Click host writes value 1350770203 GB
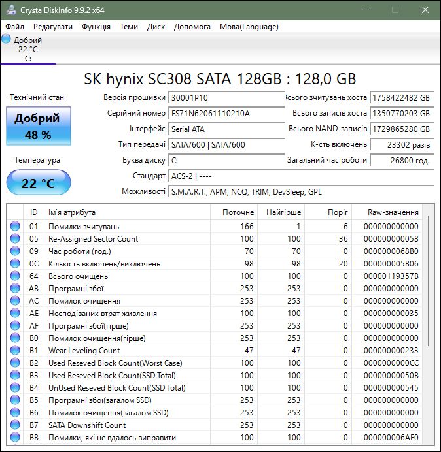The height and width of the screenshot is (452, 441). coord(402,113)
